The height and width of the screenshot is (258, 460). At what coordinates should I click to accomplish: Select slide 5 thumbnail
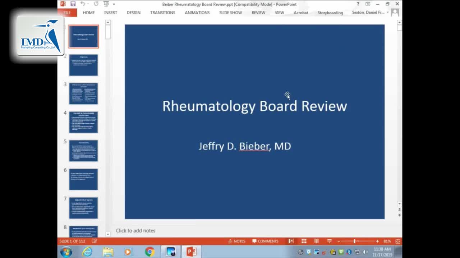83,151
